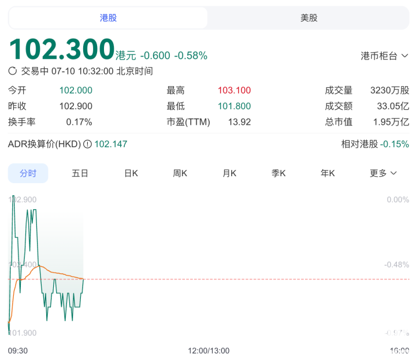This screenshot has width=416, height=361.
Task: Click the 市盈(TTM) label
Action: (x=188, y=122)
